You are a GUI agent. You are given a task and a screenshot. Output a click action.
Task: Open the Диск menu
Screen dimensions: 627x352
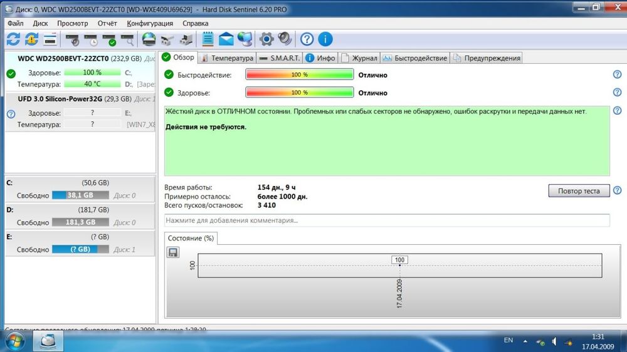point(40,23)
